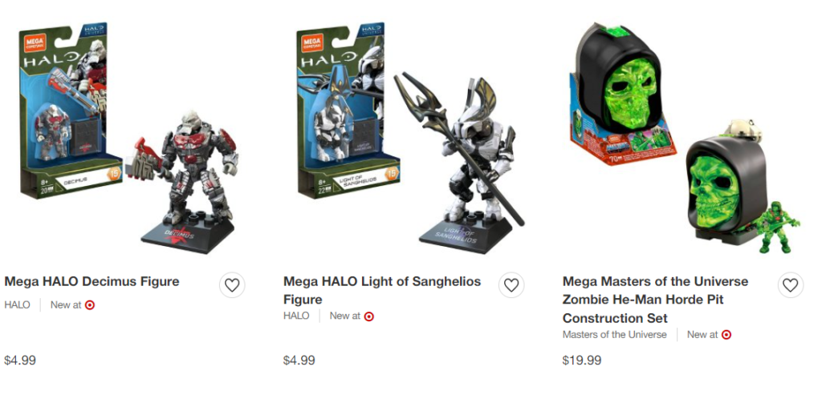Open the Masters of the Universe brand link

pyautogui.click(x=614, y=334)
